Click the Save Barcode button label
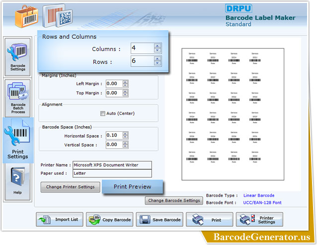 (x=166, y=220)
